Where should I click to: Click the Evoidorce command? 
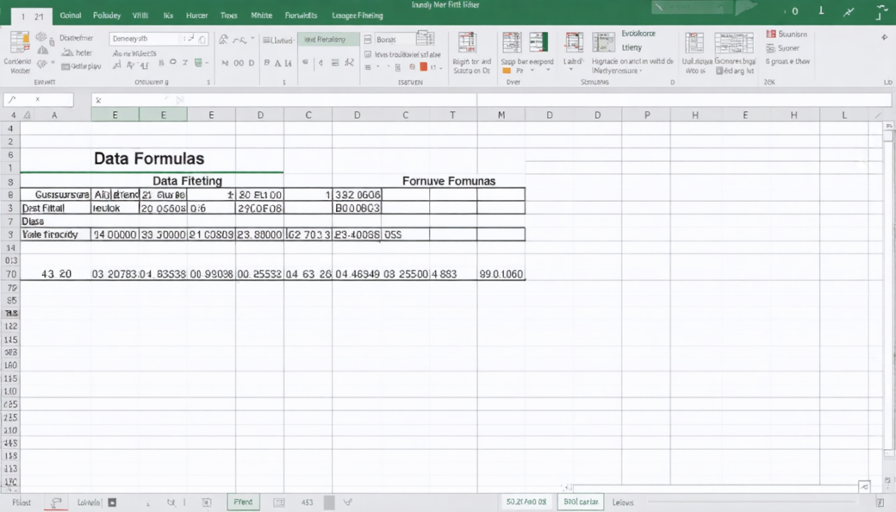638,34
